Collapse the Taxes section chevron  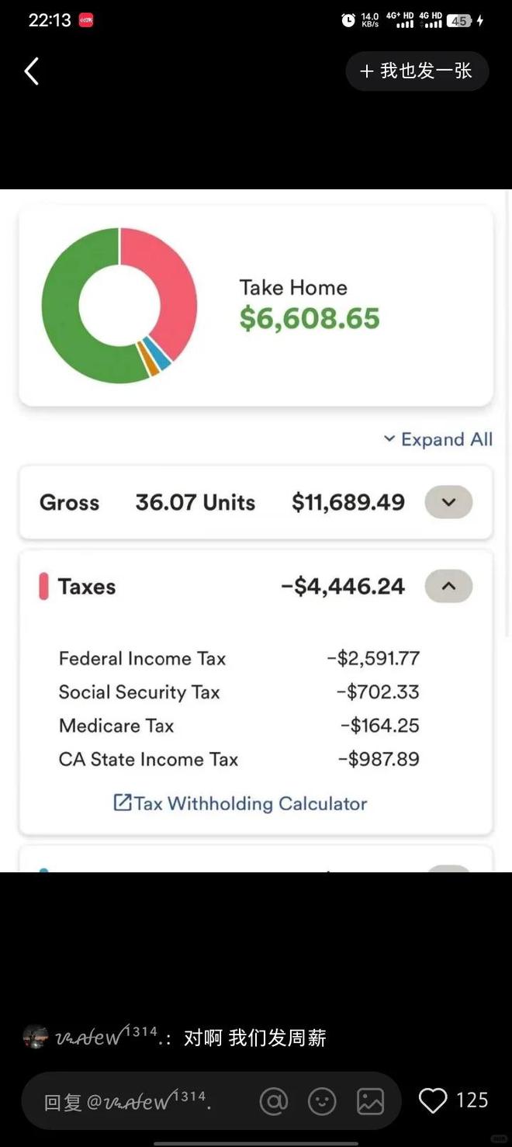tap(448, 586)
